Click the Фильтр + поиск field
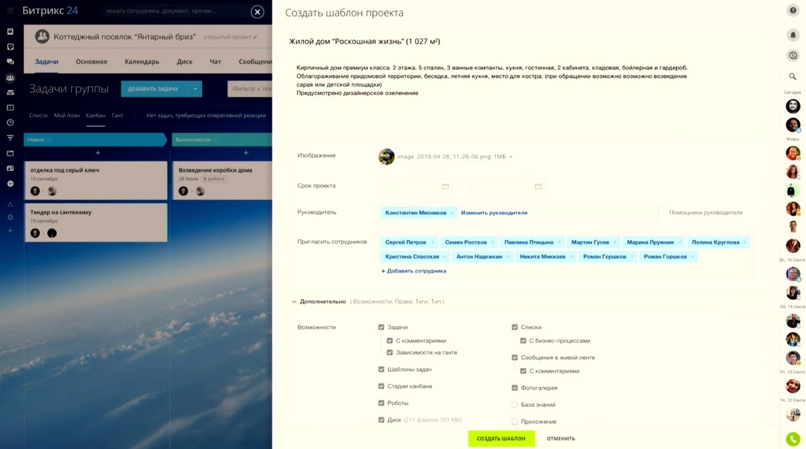The height and width of the screenshot is (449, 806). 250,89
